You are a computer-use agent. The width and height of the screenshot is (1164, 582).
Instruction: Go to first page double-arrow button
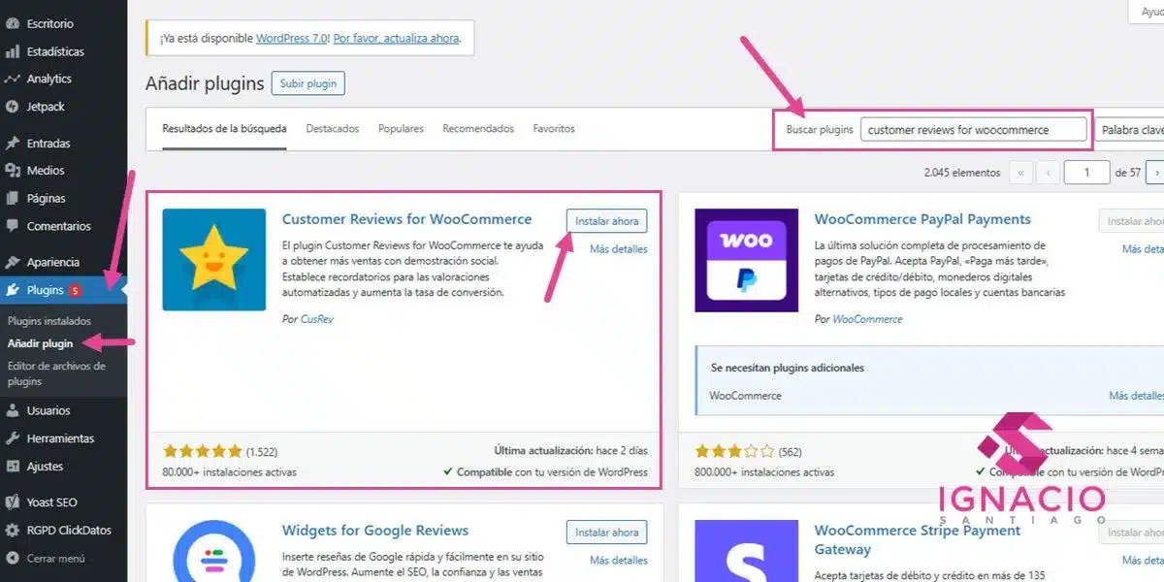tap(1020, 173)
